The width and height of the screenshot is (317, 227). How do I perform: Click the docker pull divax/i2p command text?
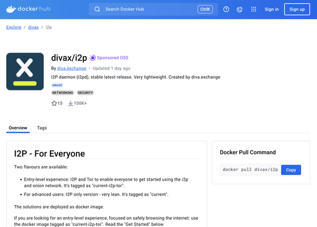pyautogui.click(x=250, y=169)
